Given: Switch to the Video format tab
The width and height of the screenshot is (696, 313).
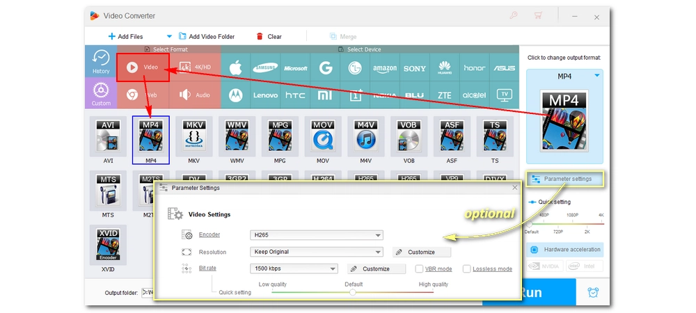Looking at the screenshot, I should [x=143, y=67].
